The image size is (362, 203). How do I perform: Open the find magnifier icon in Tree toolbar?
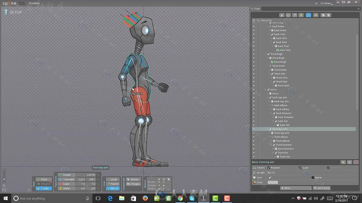click(316, 15)
